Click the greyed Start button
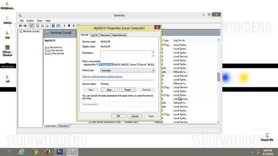The width and height of the screenshot is (278, 156). pyautogui.click(x=90, y=90)
